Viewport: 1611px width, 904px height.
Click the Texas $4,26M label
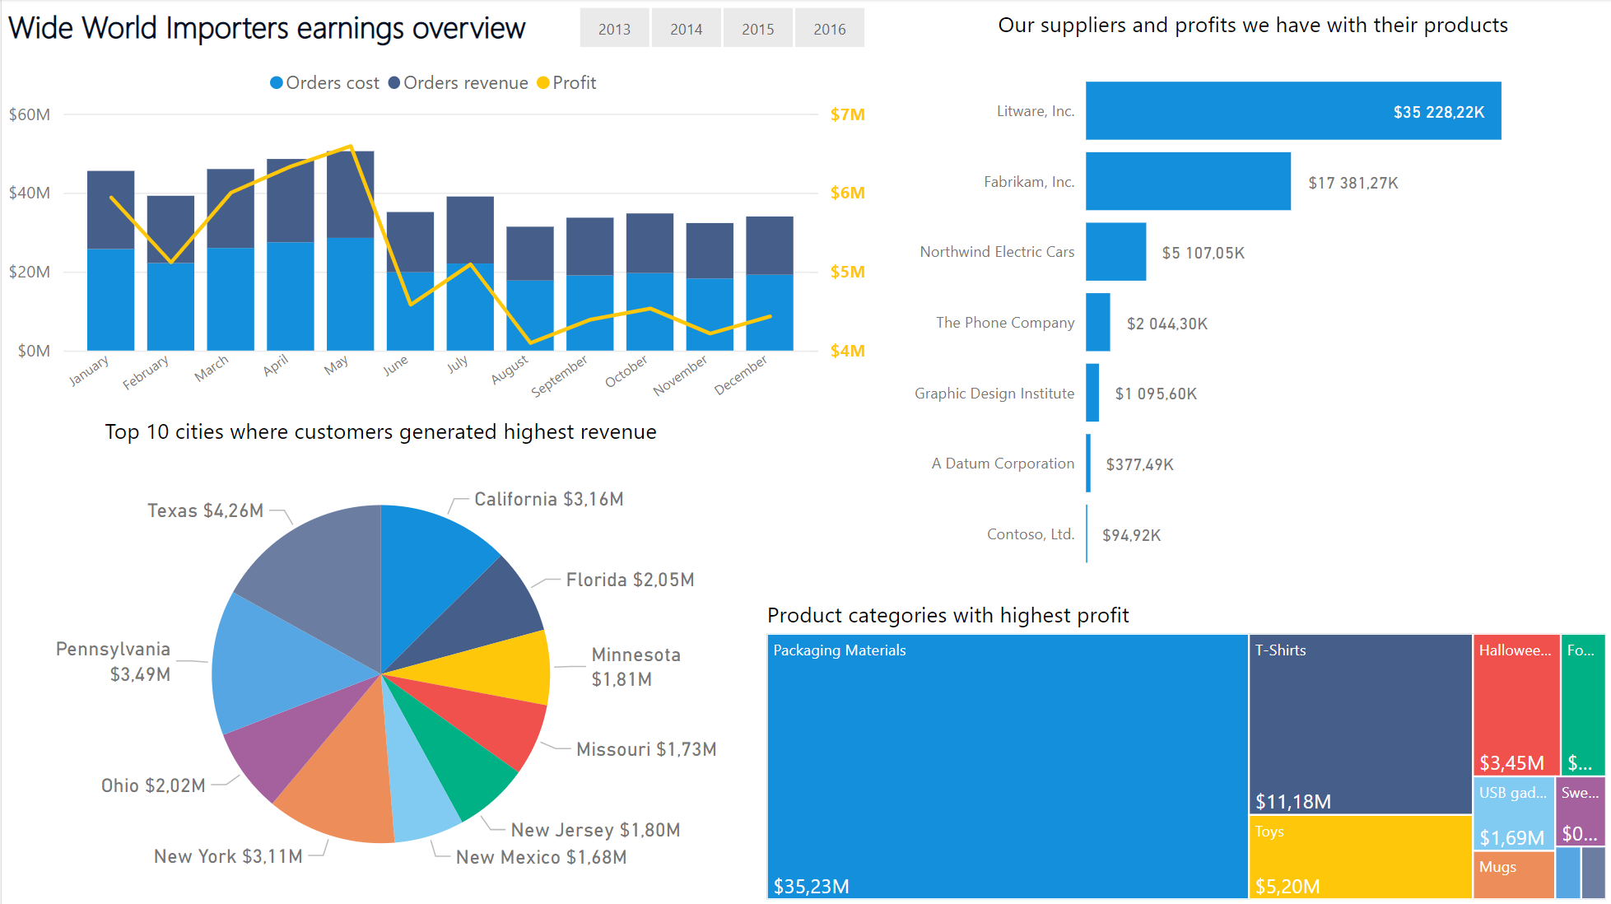[205, 510]
